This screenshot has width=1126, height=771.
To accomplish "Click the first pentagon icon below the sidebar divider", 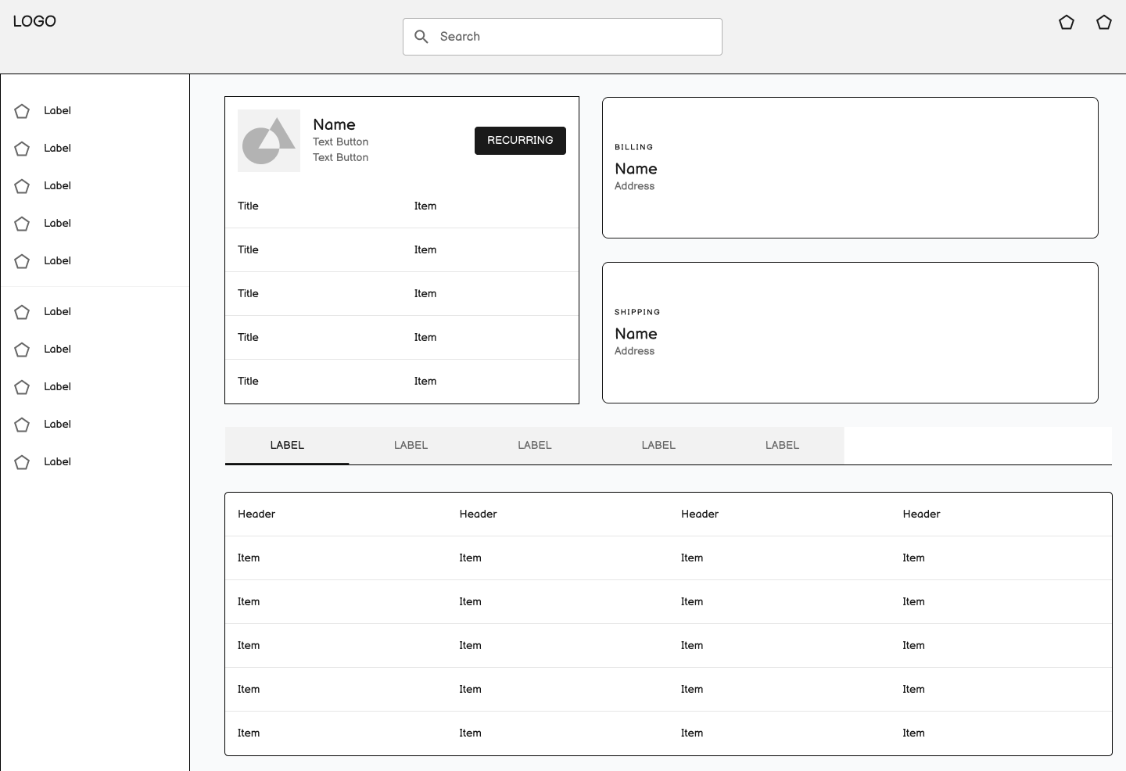I will 22,312.
